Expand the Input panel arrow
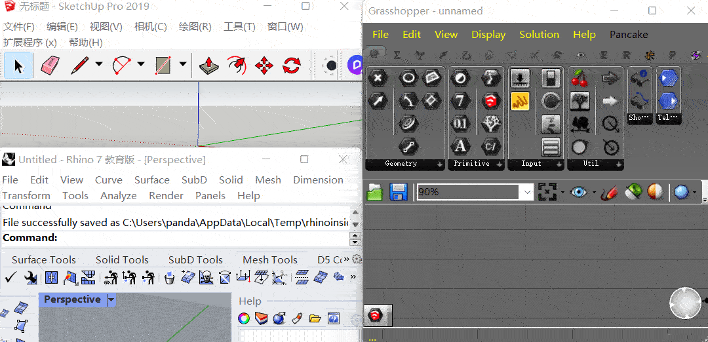The image size is (708, 342). pos(559,164)
